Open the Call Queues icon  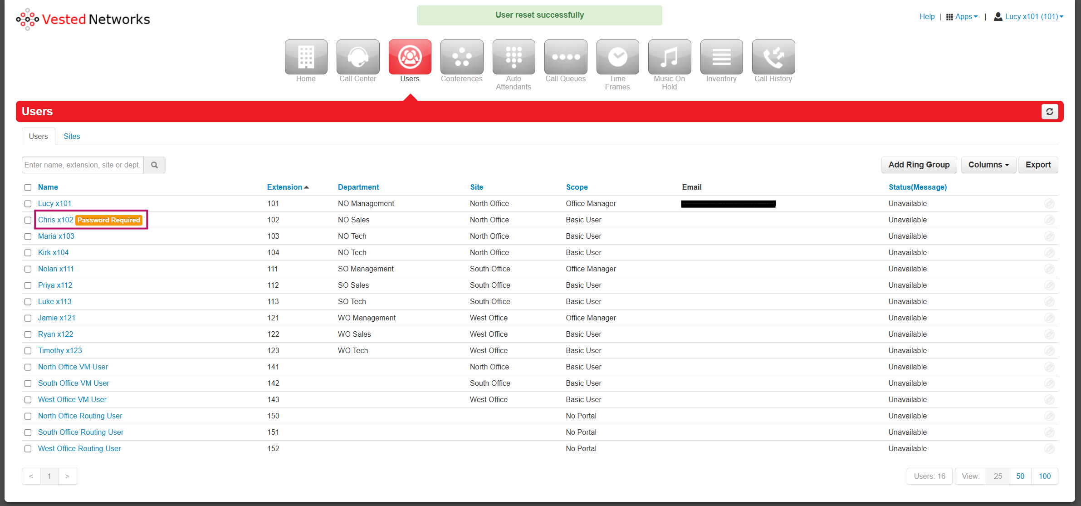pyautogui.click(x=565, y=57)
